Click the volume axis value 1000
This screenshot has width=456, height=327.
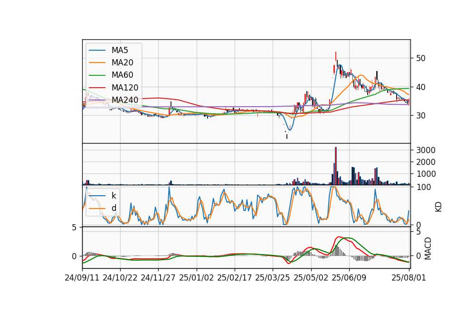click(x=426, y=174)
